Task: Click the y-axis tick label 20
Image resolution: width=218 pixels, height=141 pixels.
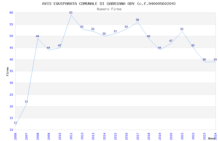Action: (11, 106)
